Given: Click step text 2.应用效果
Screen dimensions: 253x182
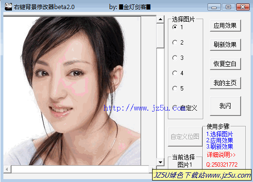Looking at the screenshot, I should click(220, 140).
